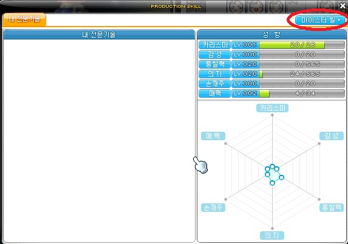Click the 통찰력 trait label in list
This screenshot has height=244, width=348.
[214, 64]
